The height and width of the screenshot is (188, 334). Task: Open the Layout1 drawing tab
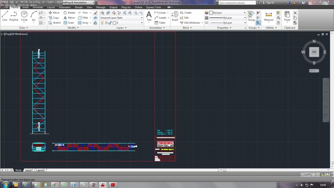click(x=29, y=170)
